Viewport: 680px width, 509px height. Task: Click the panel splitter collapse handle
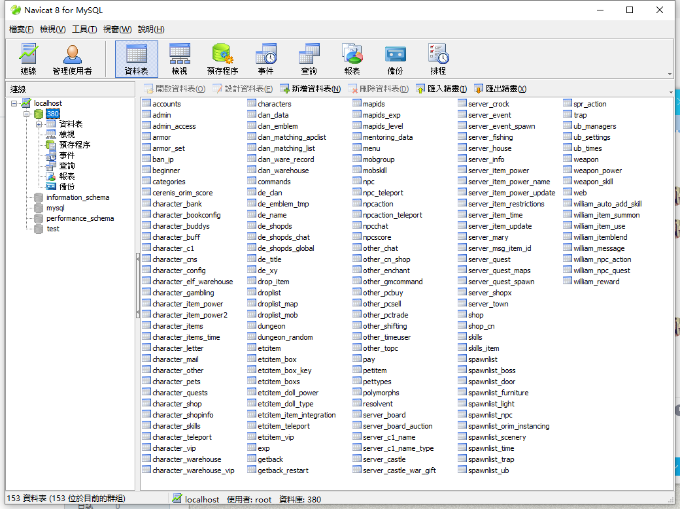[x=137, y=286]
